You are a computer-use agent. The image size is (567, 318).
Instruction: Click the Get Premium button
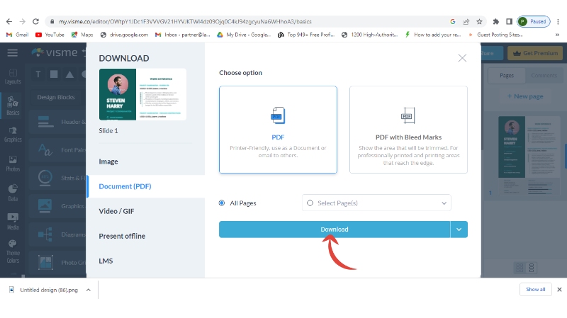(x=535, y=53)
